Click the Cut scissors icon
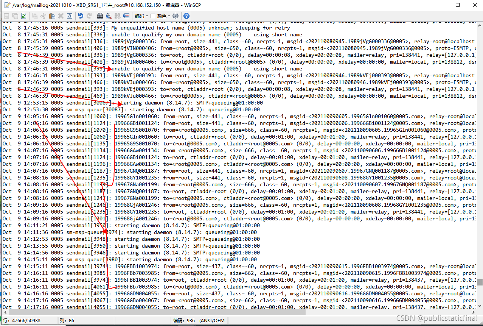 click(x=43, y=16)
